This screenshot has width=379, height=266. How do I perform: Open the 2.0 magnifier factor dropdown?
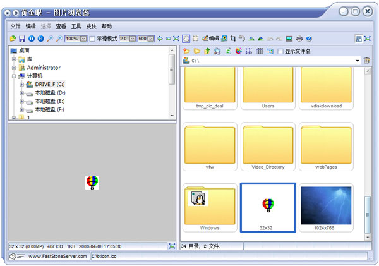[x=133, y=39]
